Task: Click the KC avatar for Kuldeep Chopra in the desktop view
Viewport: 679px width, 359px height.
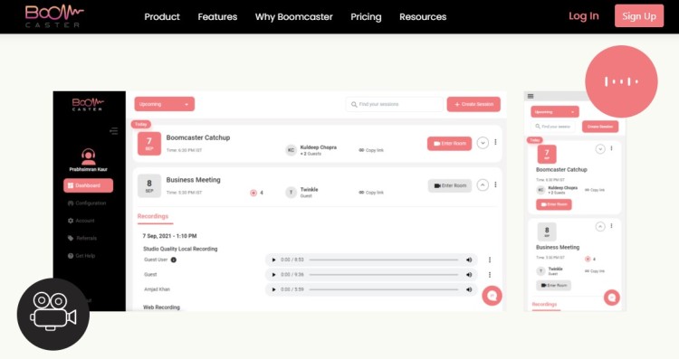Action: point(291,150)
